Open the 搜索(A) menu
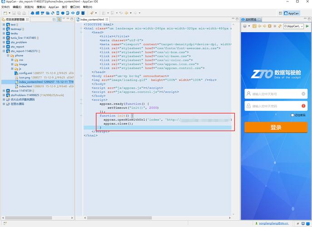 click(x=41, y=7)
